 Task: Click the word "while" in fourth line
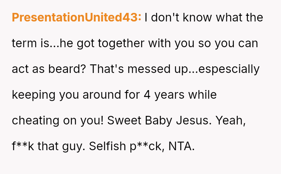[202, 95]
